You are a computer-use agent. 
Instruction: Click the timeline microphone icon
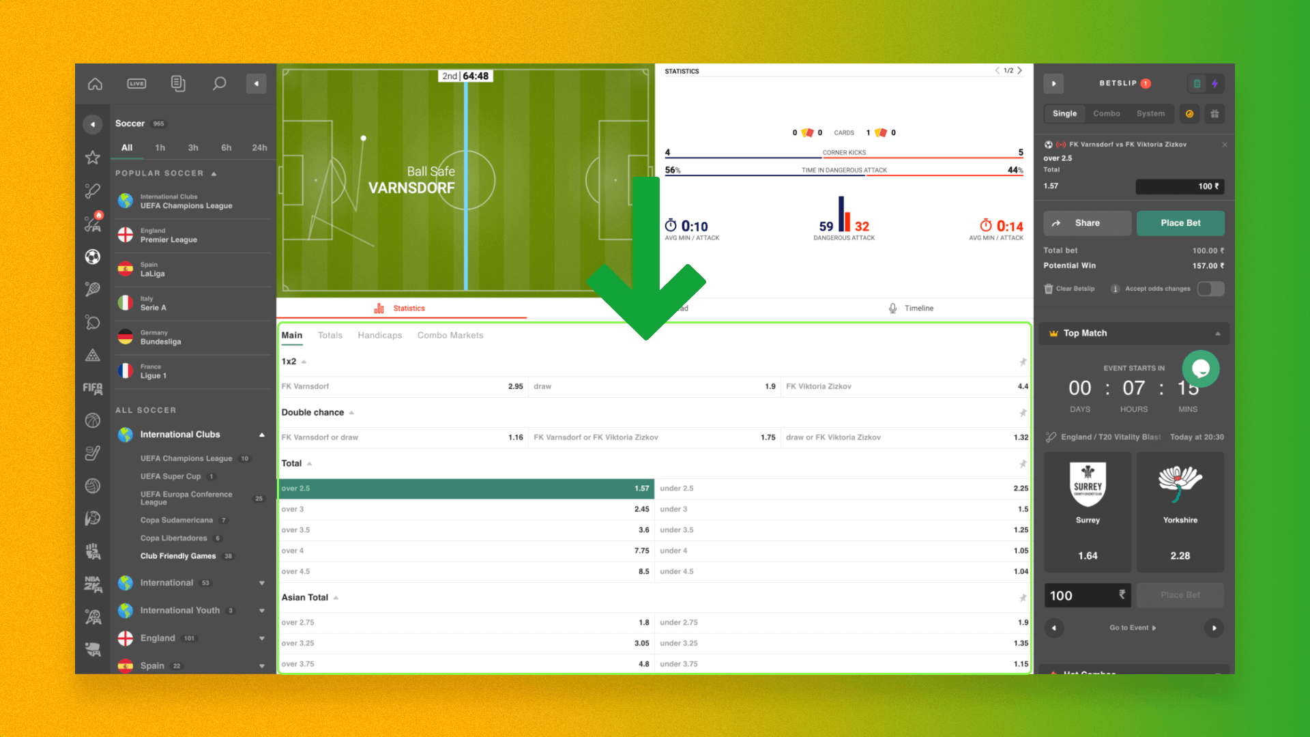[890, 308]
